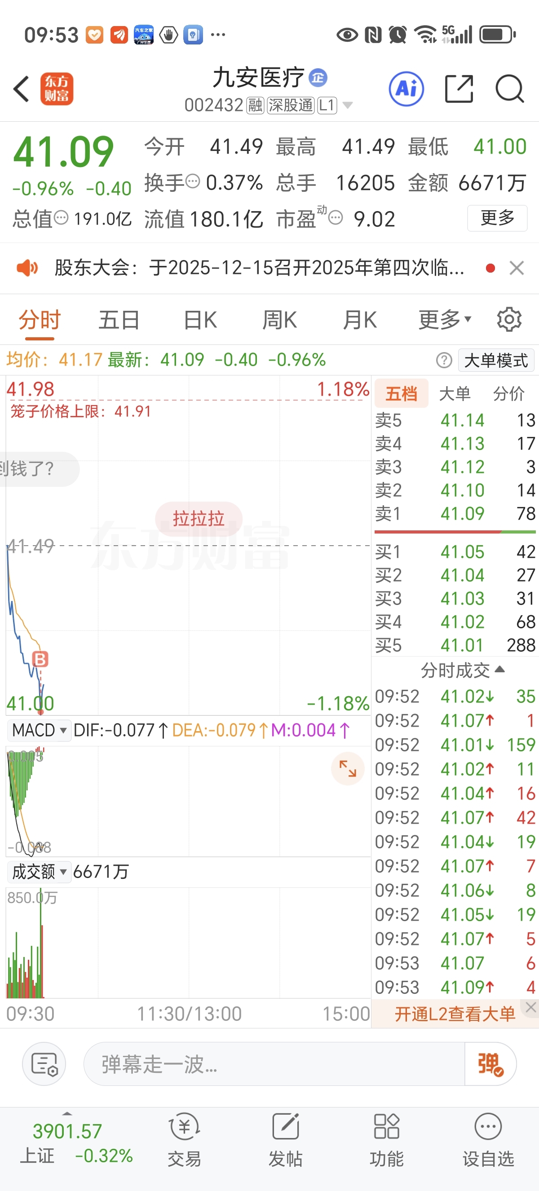Open the MACD indicator dropdown
This screenshot has width=539, height=1191.
39,731
